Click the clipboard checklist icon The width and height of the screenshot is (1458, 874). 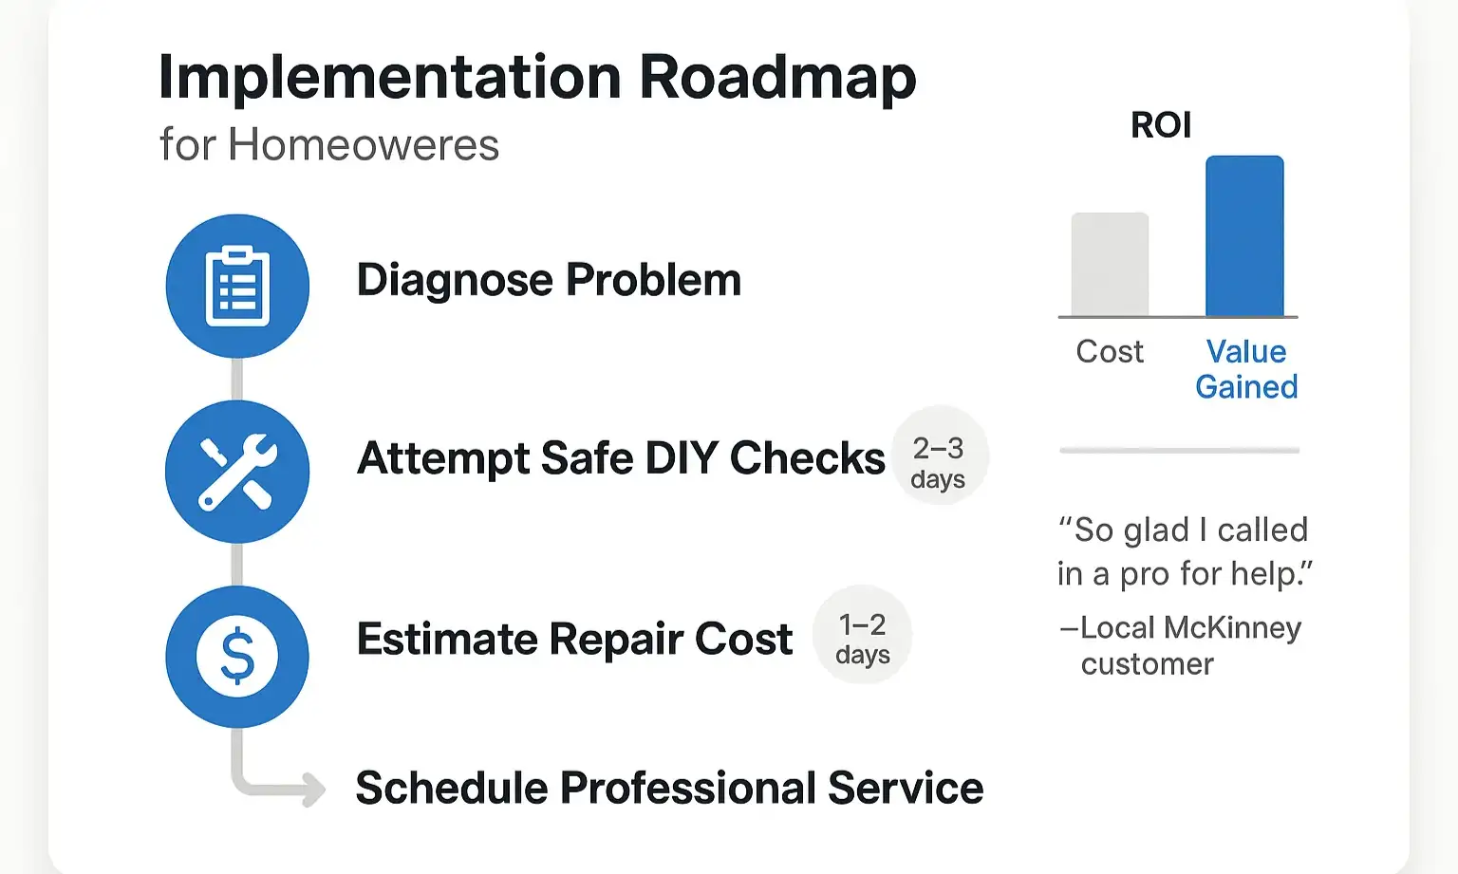tap(237, 286)
